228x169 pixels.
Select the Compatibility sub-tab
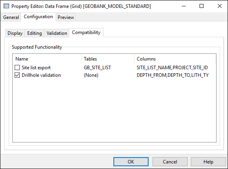[86, 32]
